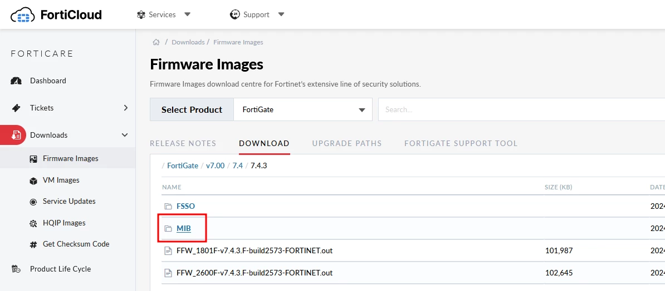This screenshot has height=291, width=665.
Task: Click the FSSO folder icon
Action: pos(168,207)
